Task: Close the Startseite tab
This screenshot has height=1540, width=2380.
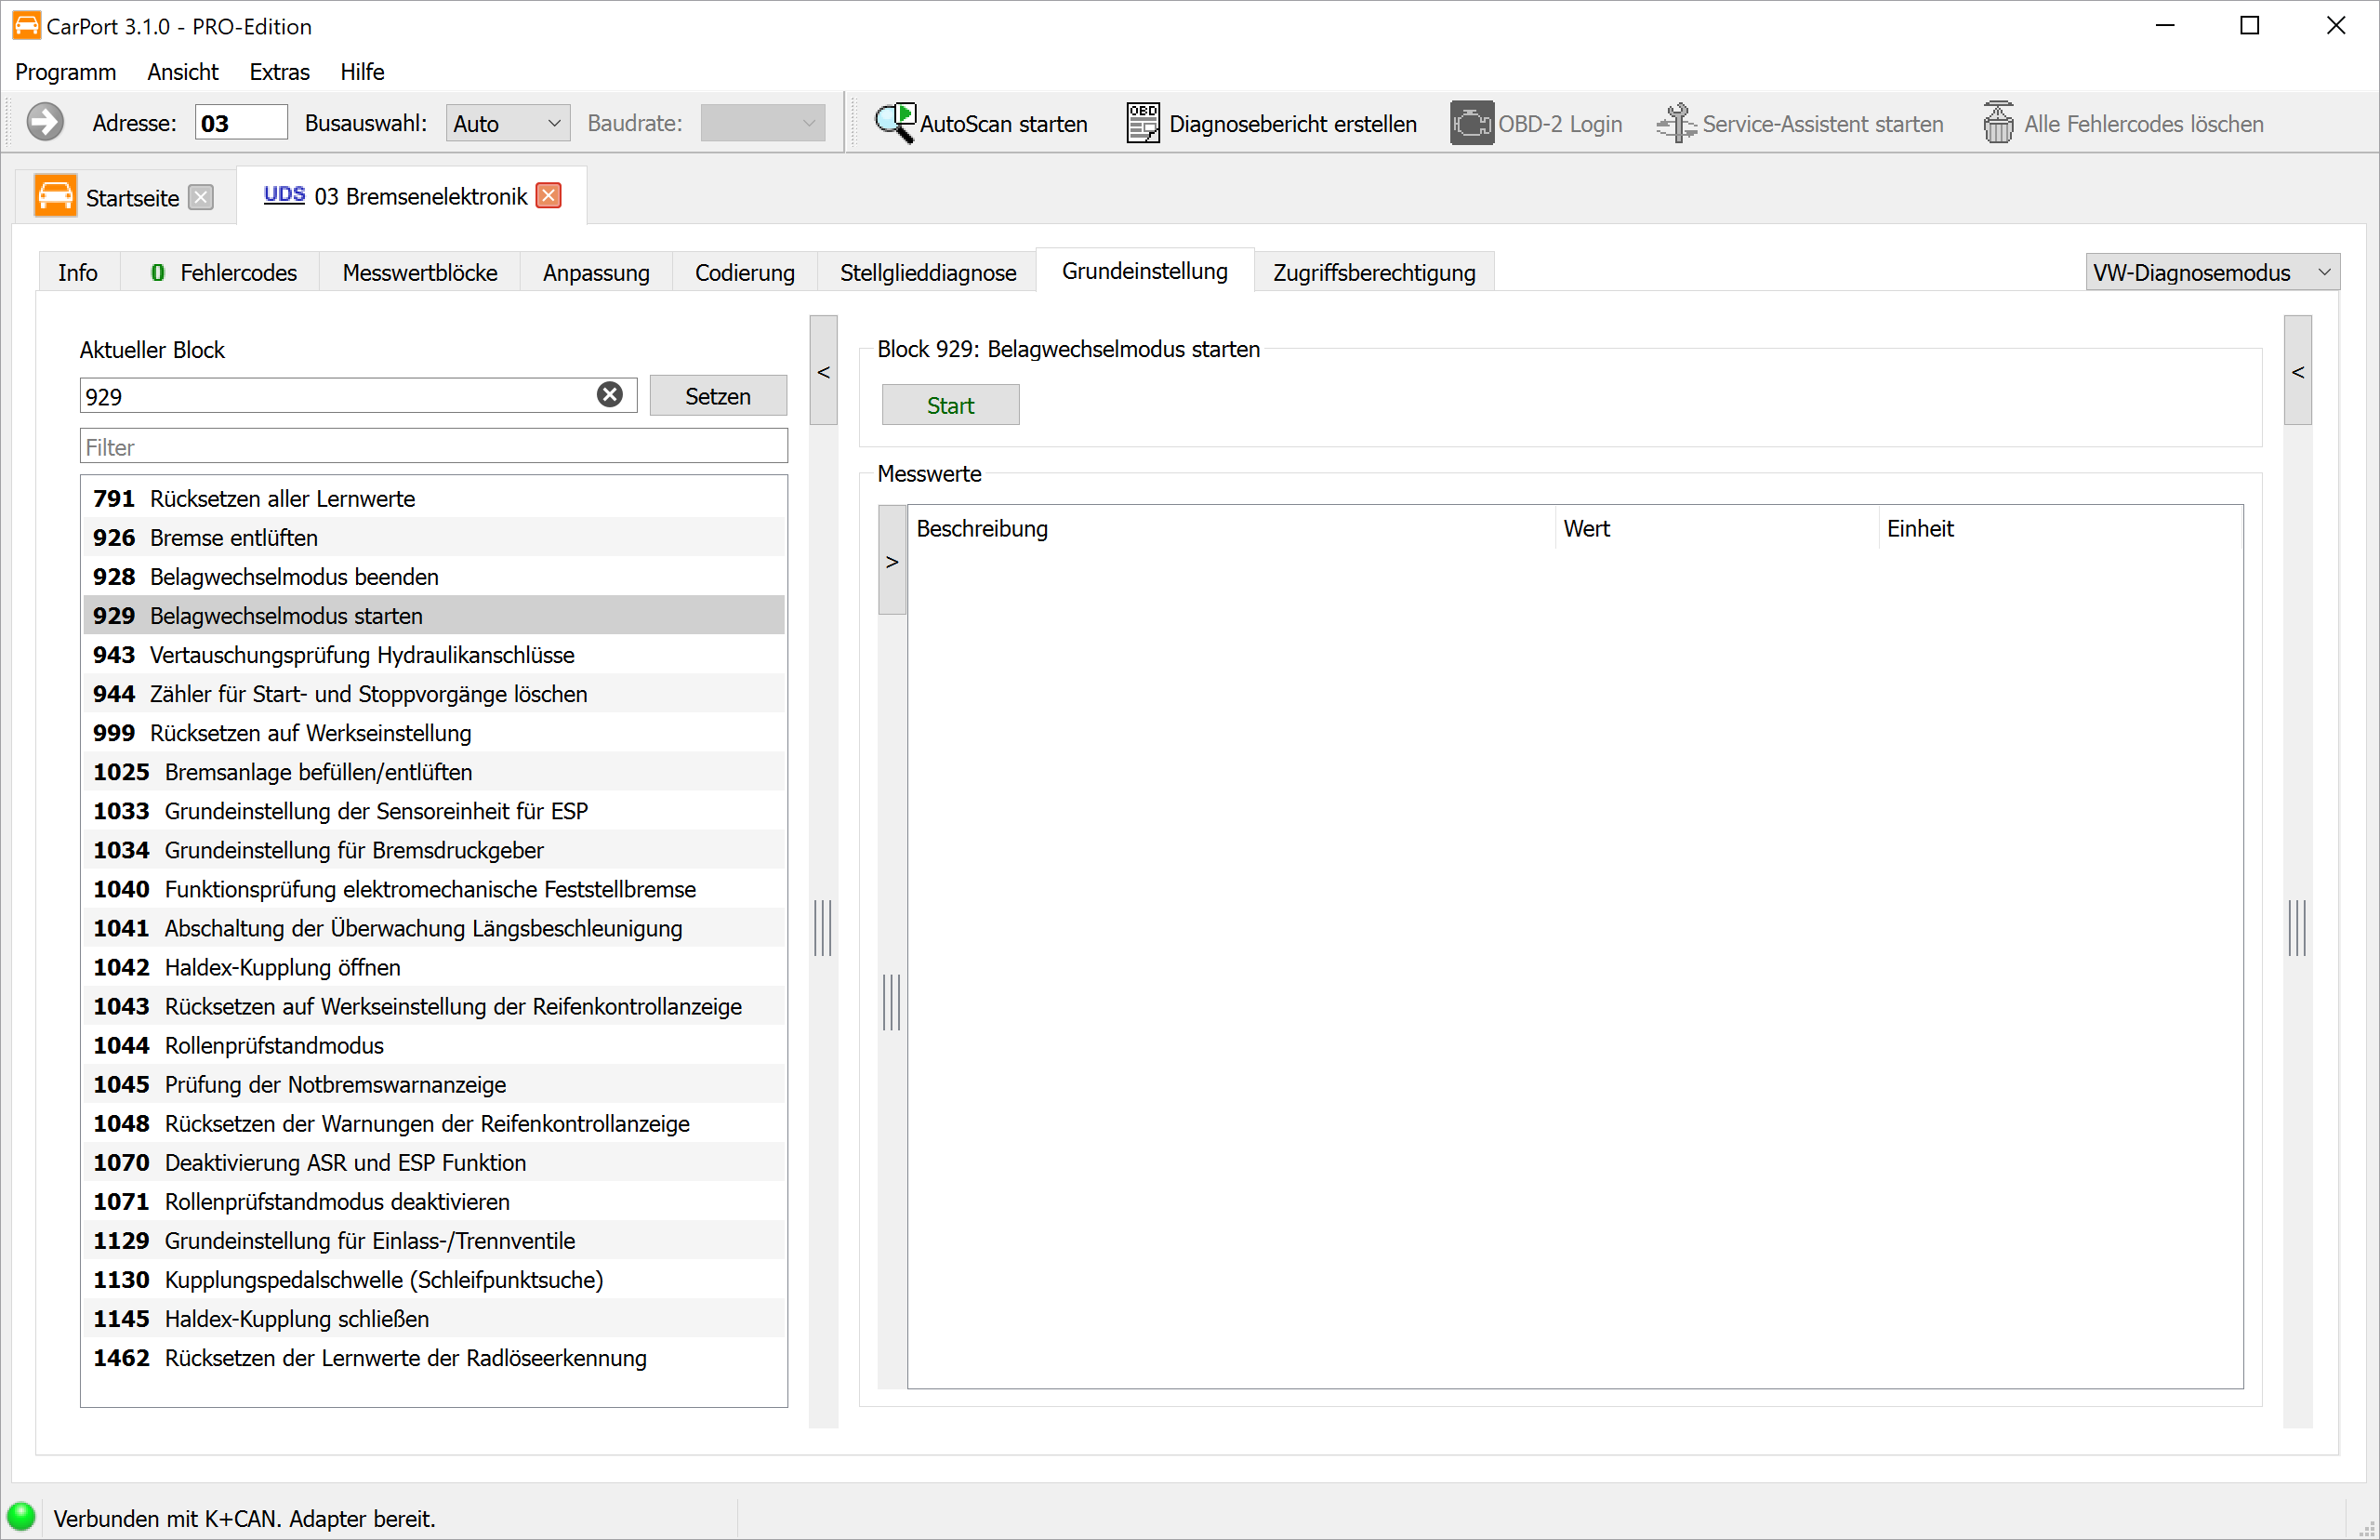Action: 202,197
